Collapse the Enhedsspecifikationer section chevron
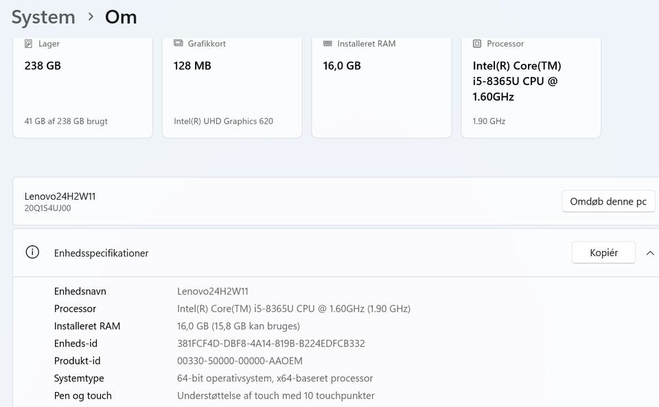 649,253
